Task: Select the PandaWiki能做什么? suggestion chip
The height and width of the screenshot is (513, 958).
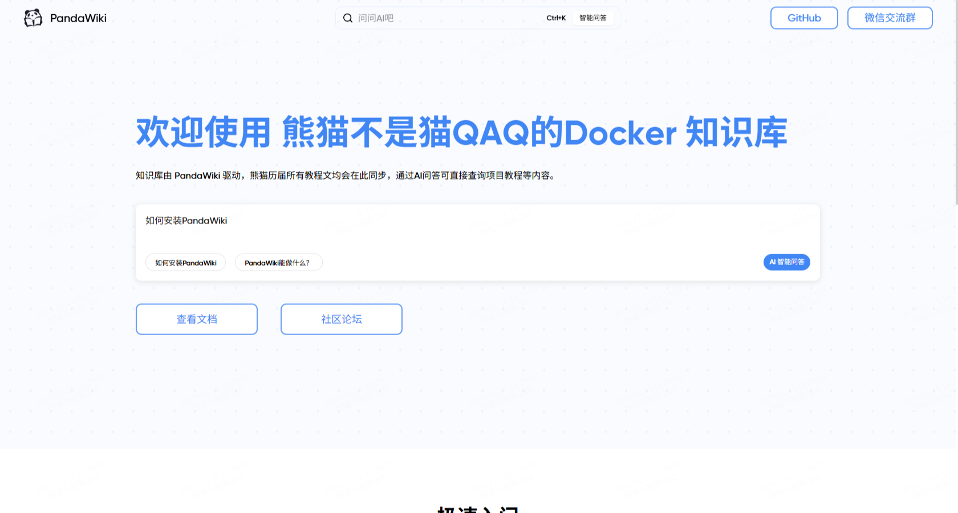Action: click(x=278, y=262)
